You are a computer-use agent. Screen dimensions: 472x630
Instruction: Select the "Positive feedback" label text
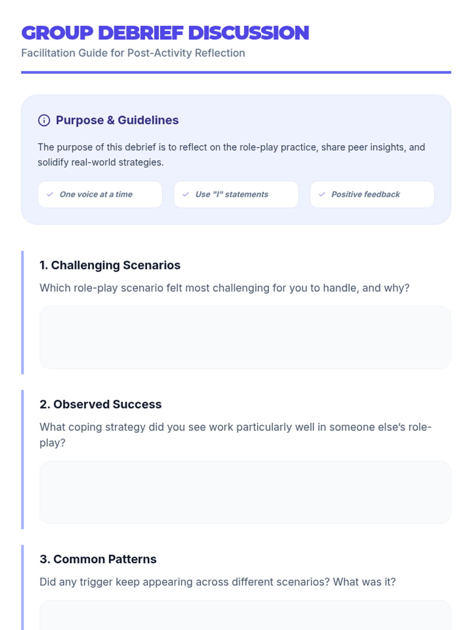(x=365, y=195)
